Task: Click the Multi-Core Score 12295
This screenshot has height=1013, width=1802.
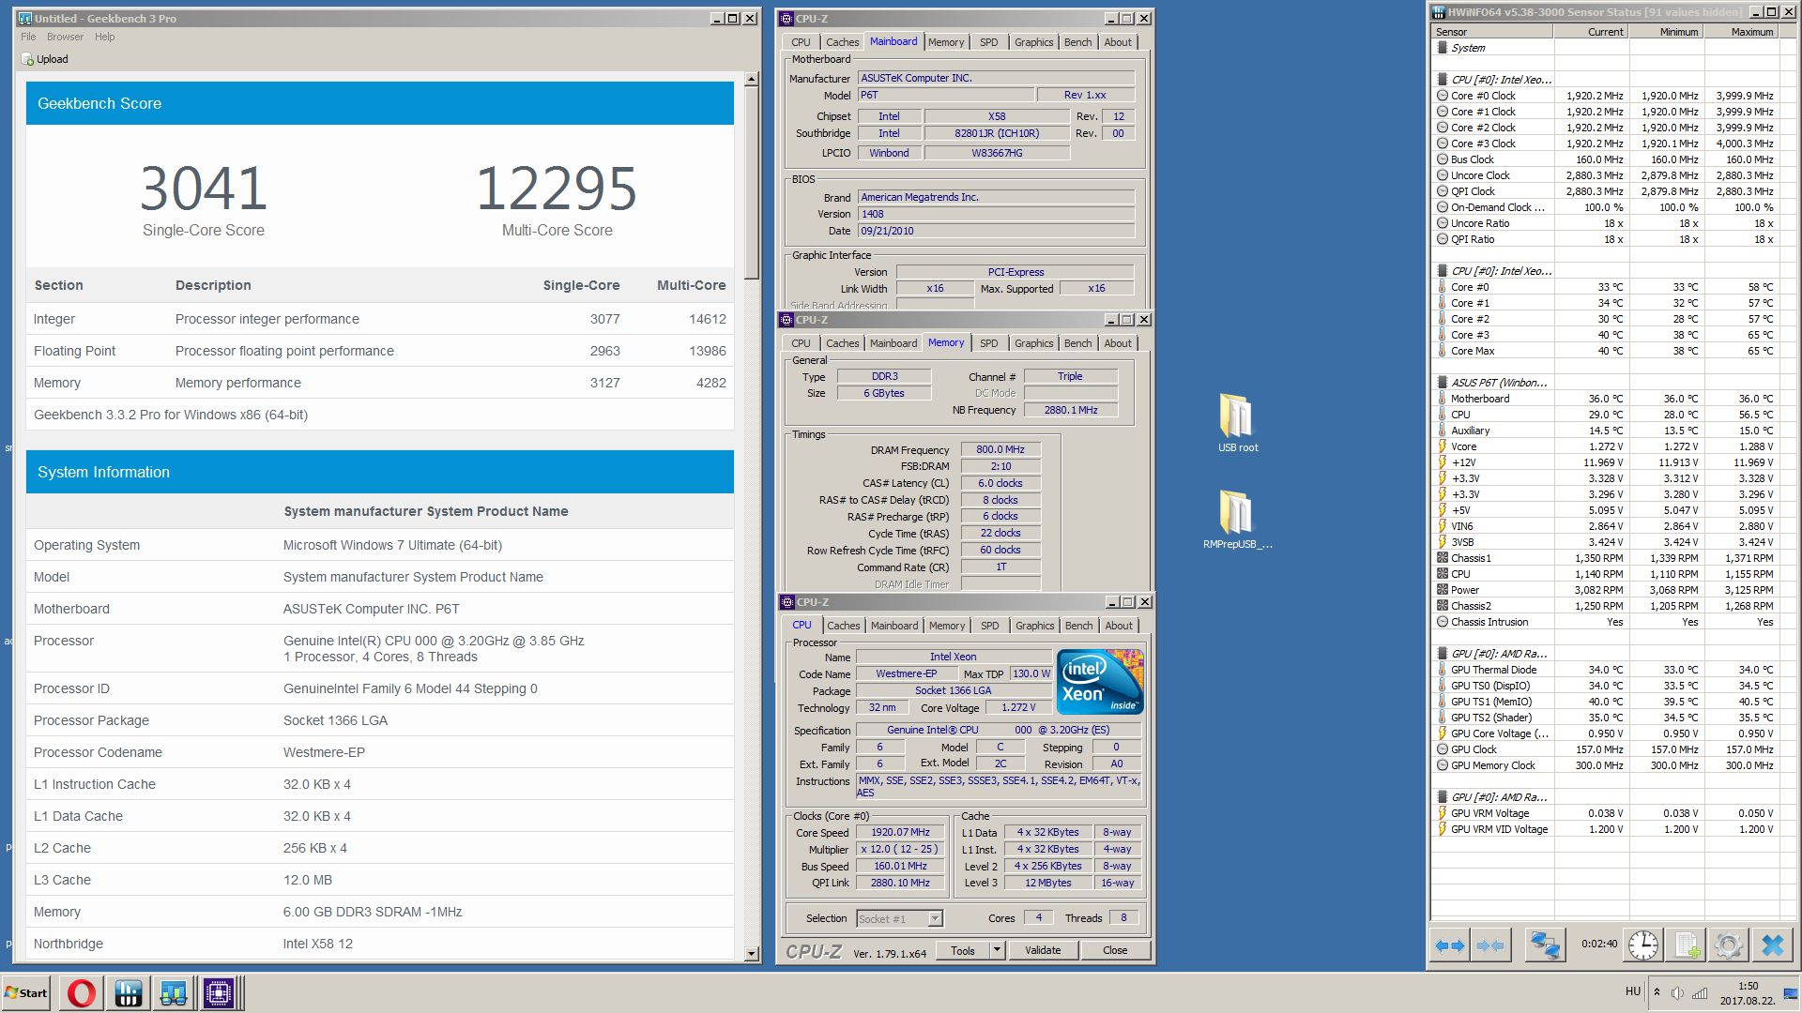Action: coord(557,189)
